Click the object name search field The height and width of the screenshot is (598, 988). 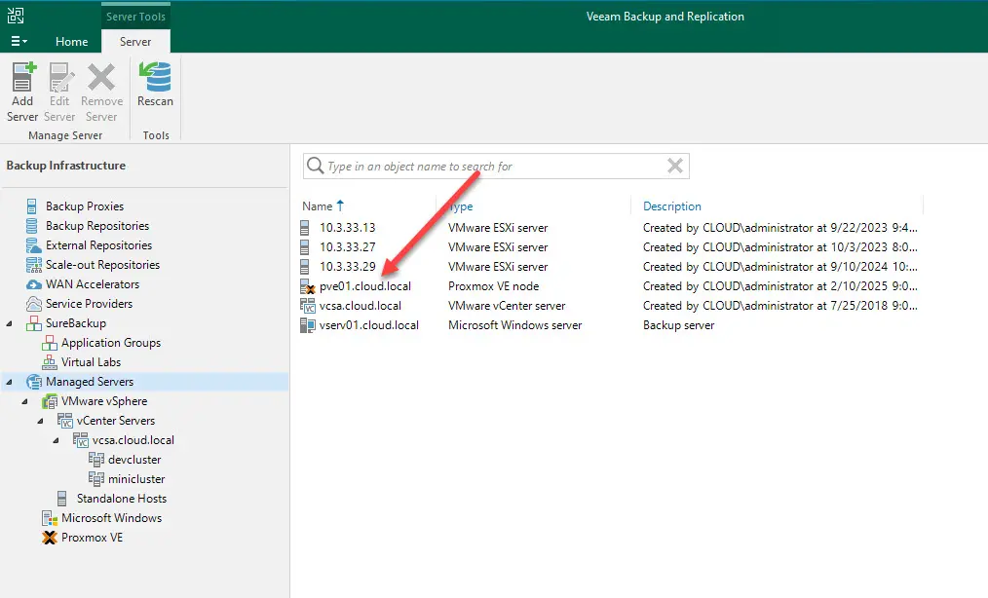click(487, 167)
